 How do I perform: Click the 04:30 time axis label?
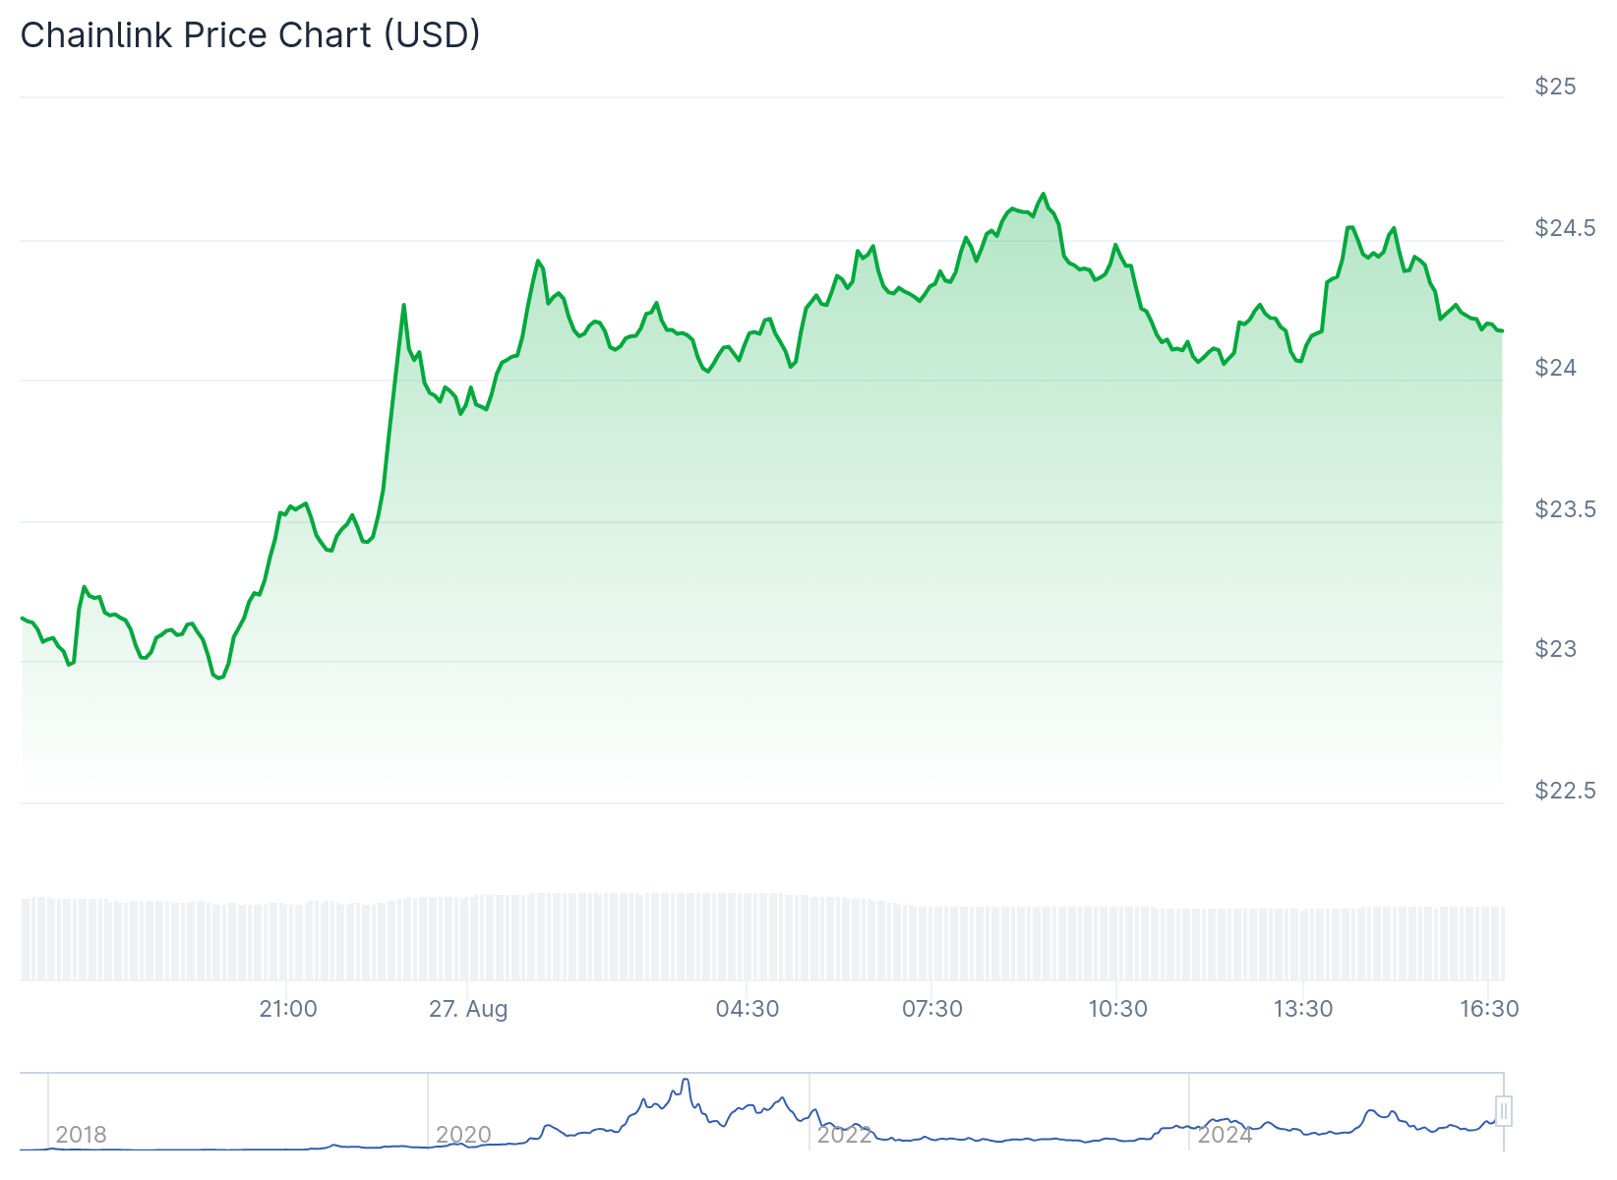(x=748, y=1009)
